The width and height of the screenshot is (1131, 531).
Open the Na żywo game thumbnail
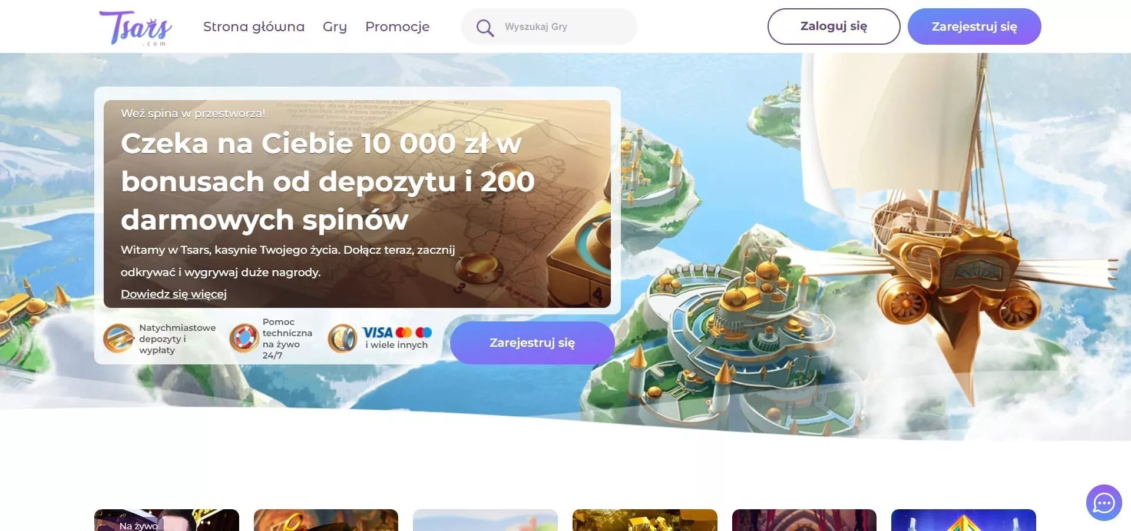click(x=167, y=520)
